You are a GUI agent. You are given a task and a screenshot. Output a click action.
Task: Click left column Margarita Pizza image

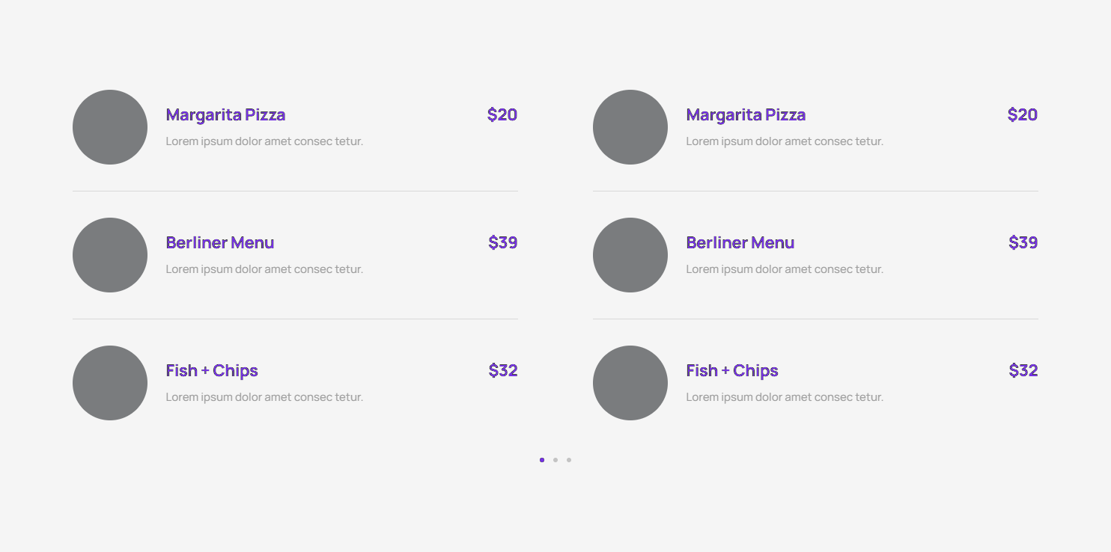[x=110, y=127]
